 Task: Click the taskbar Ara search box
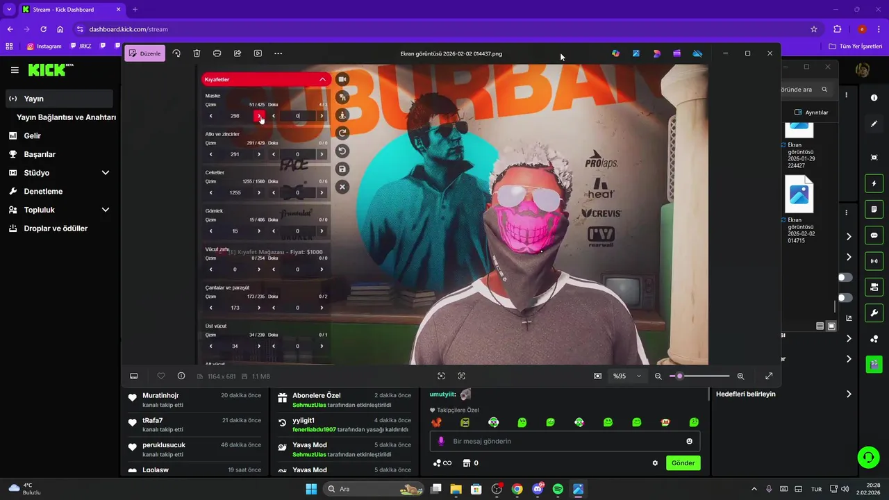pos(374,489)
